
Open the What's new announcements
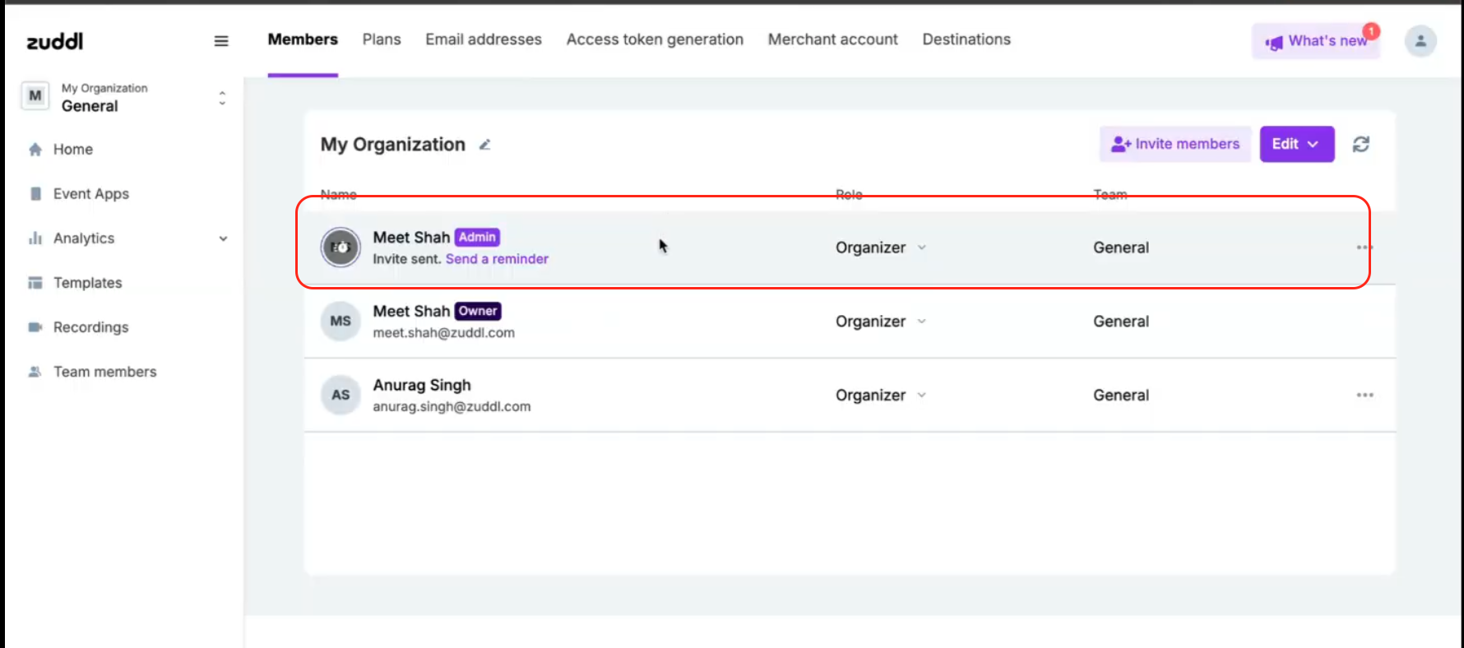click(1316, 41)
